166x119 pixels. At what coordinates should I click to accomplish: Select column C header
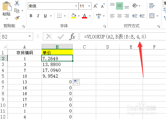[84, 47]
